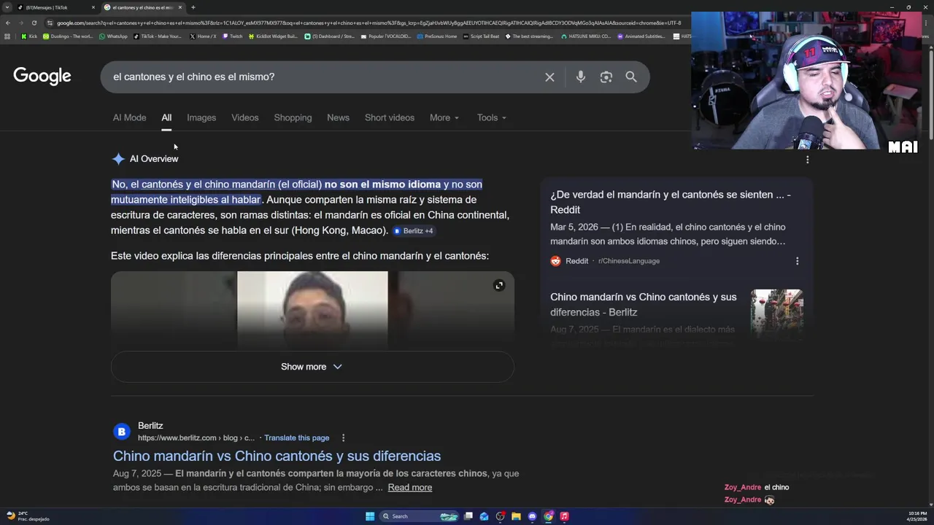This screenshot has height=525, width=934.
Task: Click the Berlitz card thumbnail image
Action: tap(776, 314)
